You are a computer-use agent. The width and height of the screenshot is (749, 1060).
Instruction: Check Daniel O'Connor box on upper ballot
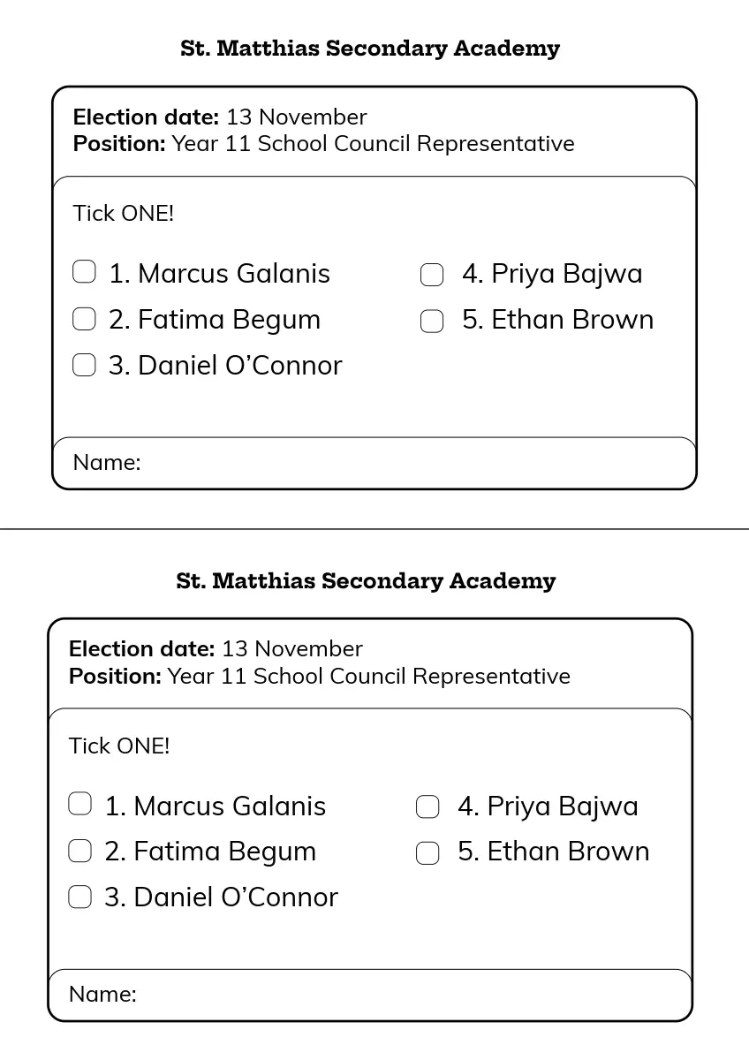point(84,365)
